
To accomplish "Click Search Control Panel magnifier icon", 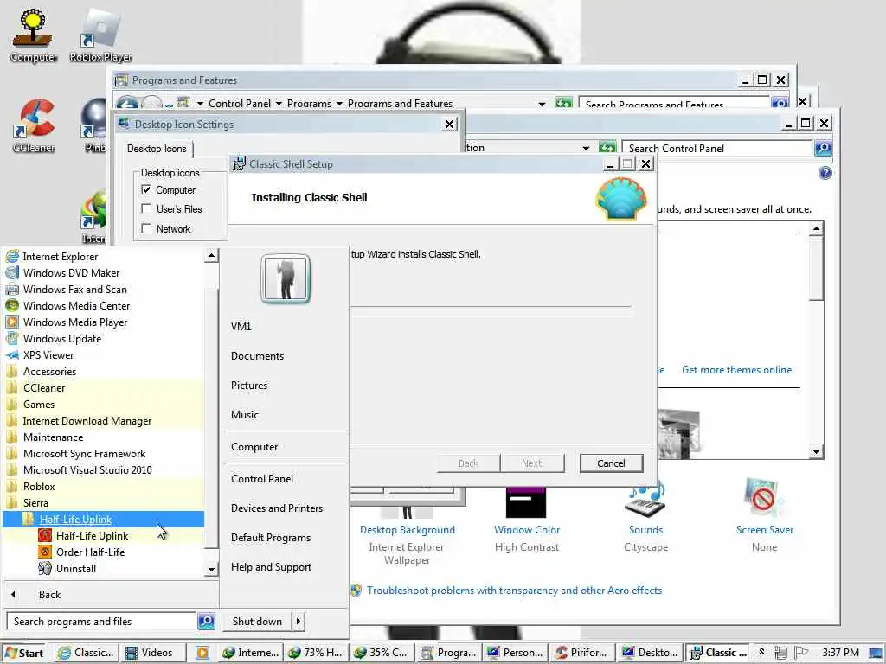I will point(824,148).
